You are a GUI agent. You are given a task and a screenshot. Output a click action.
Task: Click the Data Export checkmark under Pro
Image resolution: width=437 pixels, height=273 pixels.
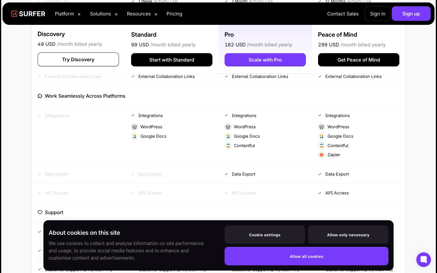click(x=226, y=174)
